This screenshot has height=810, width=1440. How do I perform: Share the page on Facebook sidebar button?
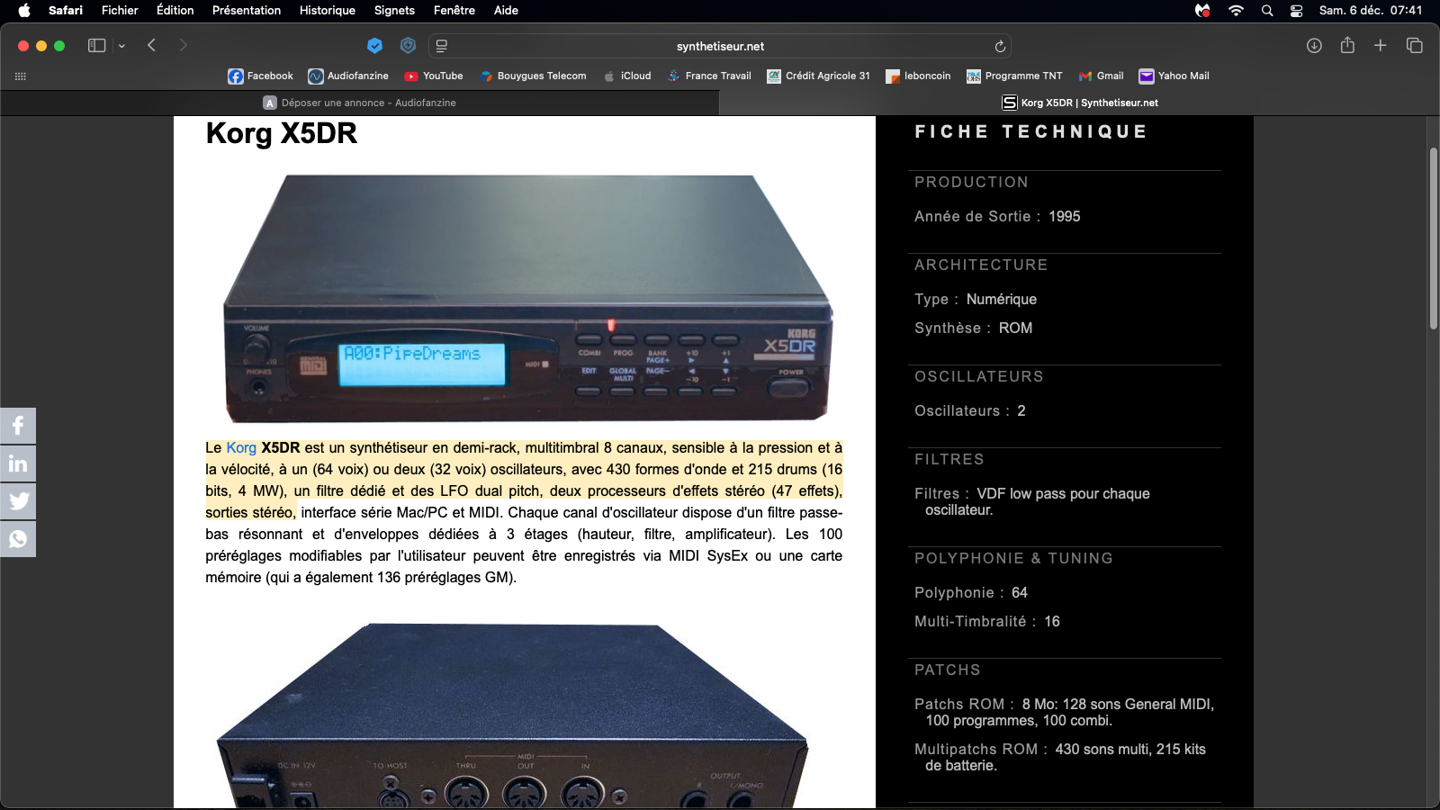pos(18,426)
